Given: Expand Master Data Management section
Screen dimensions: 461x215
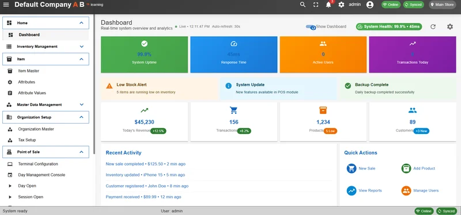Looking at the screenshot, I should coord(46,105).
